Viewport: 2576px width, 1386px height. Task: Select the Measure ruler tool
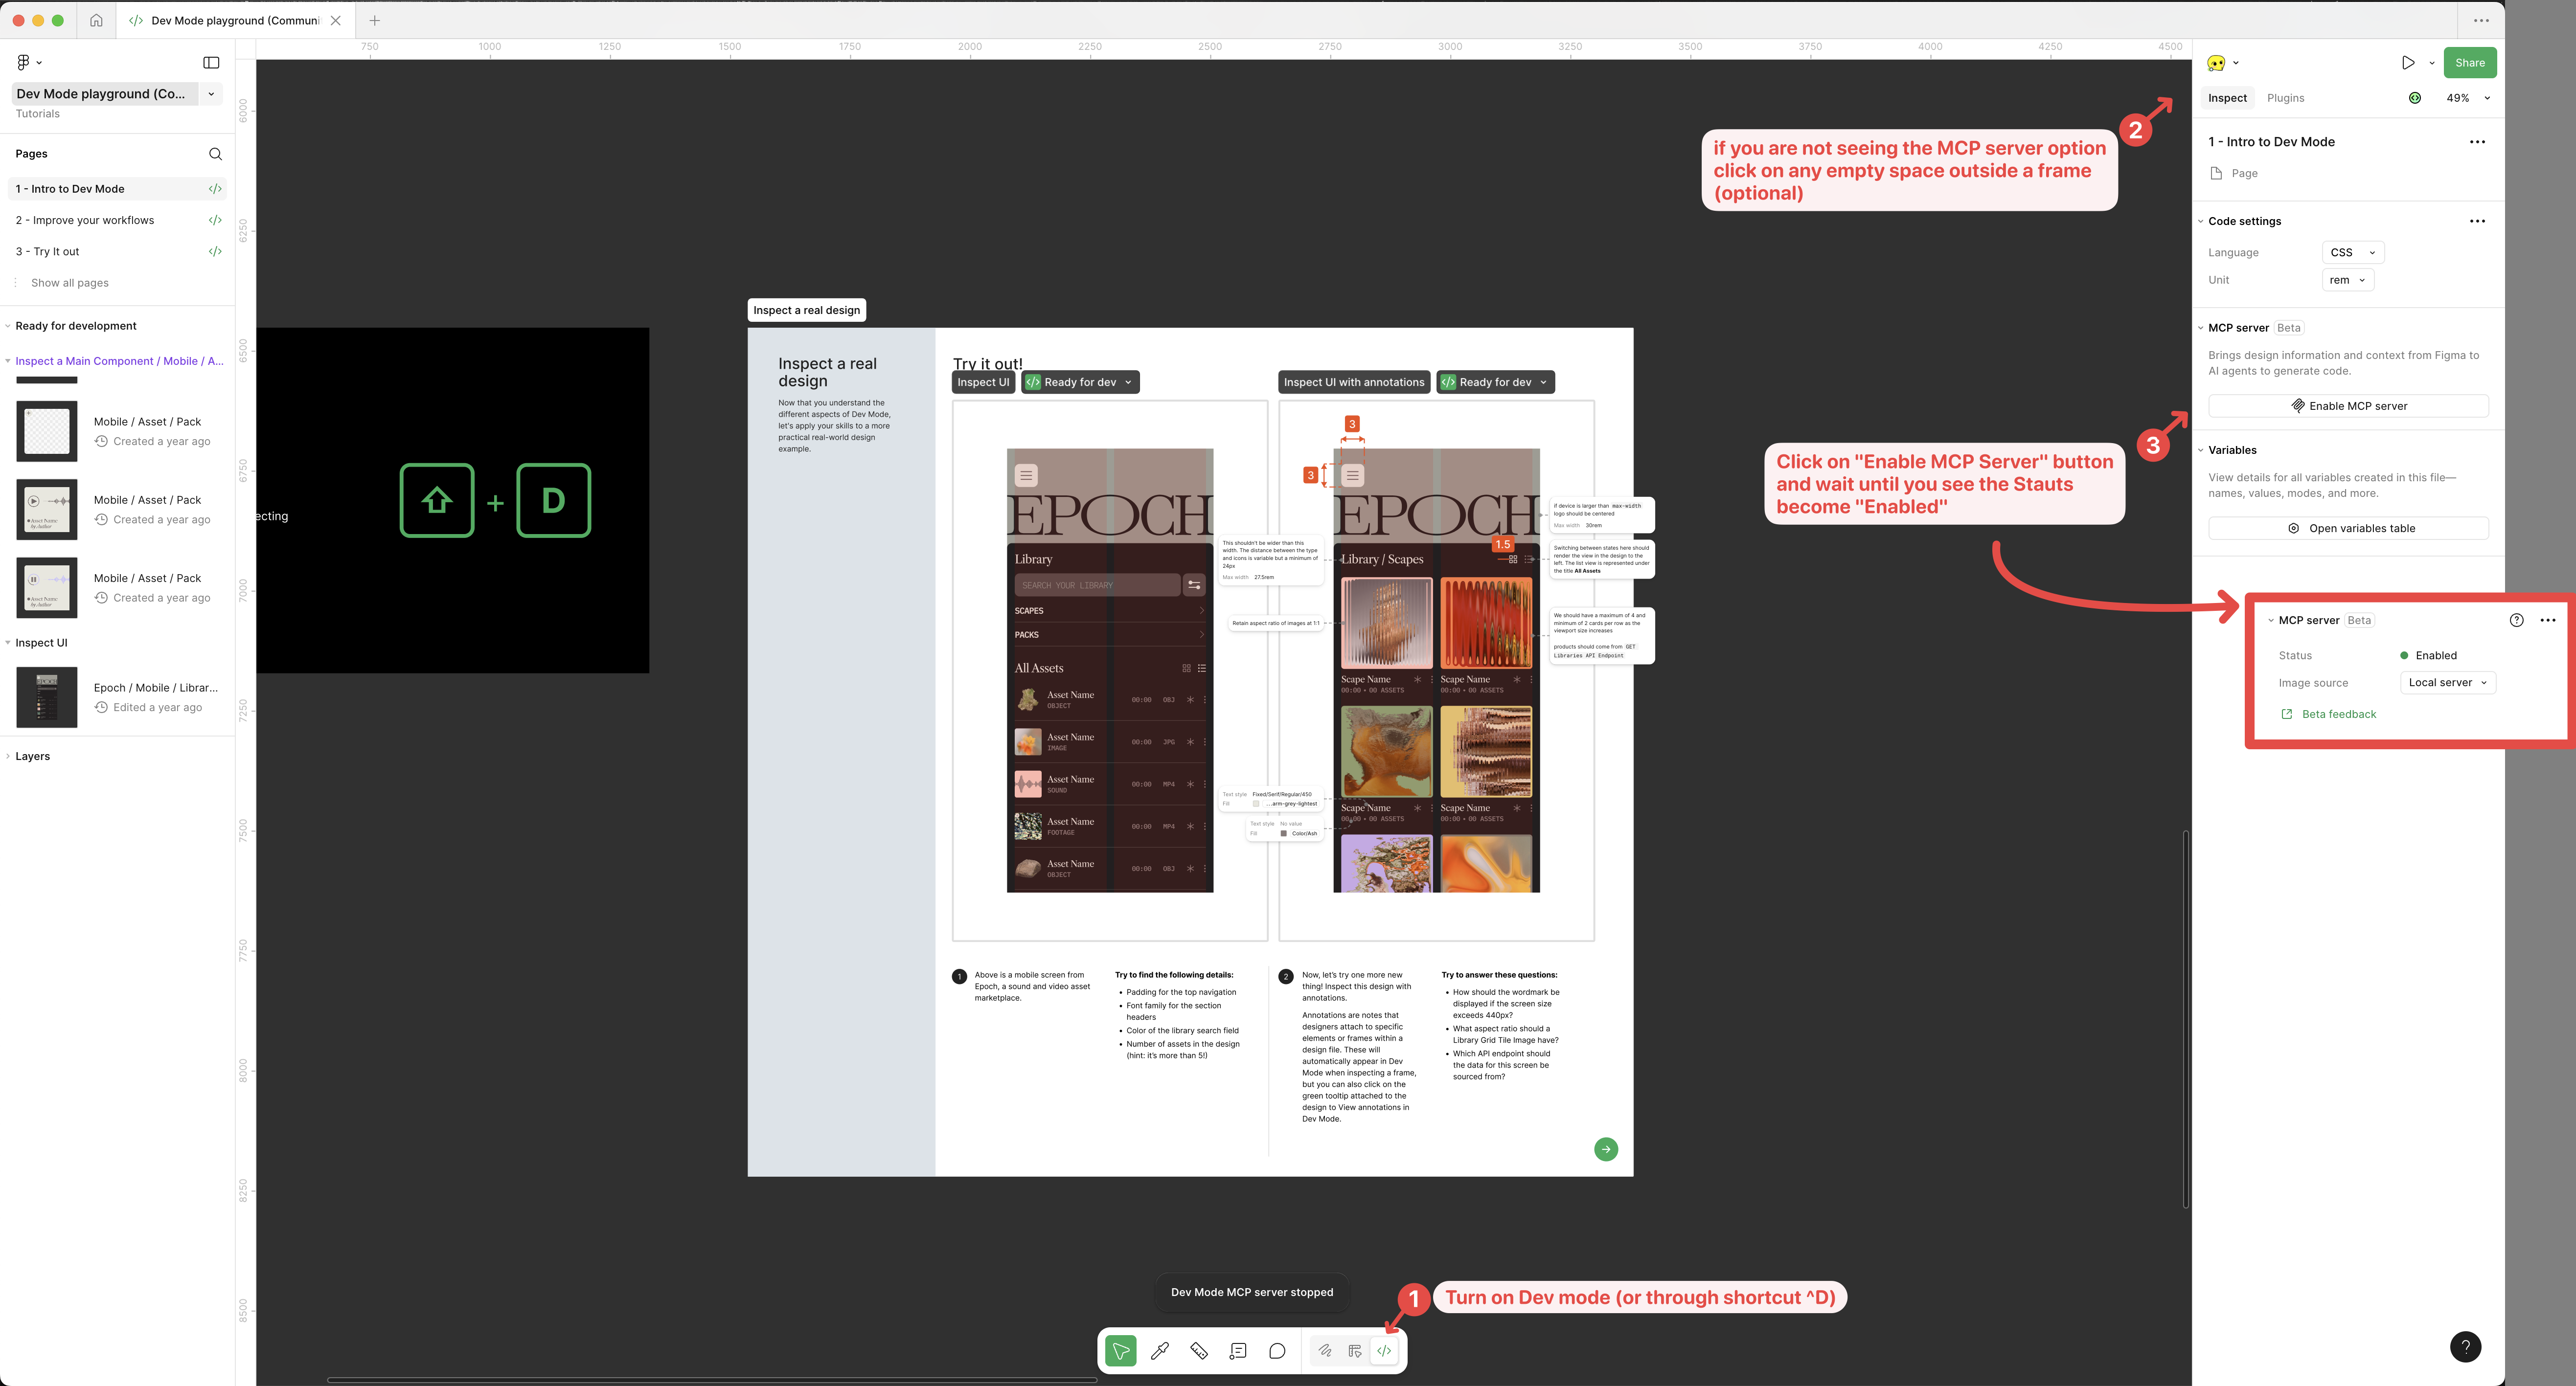1199,1351
